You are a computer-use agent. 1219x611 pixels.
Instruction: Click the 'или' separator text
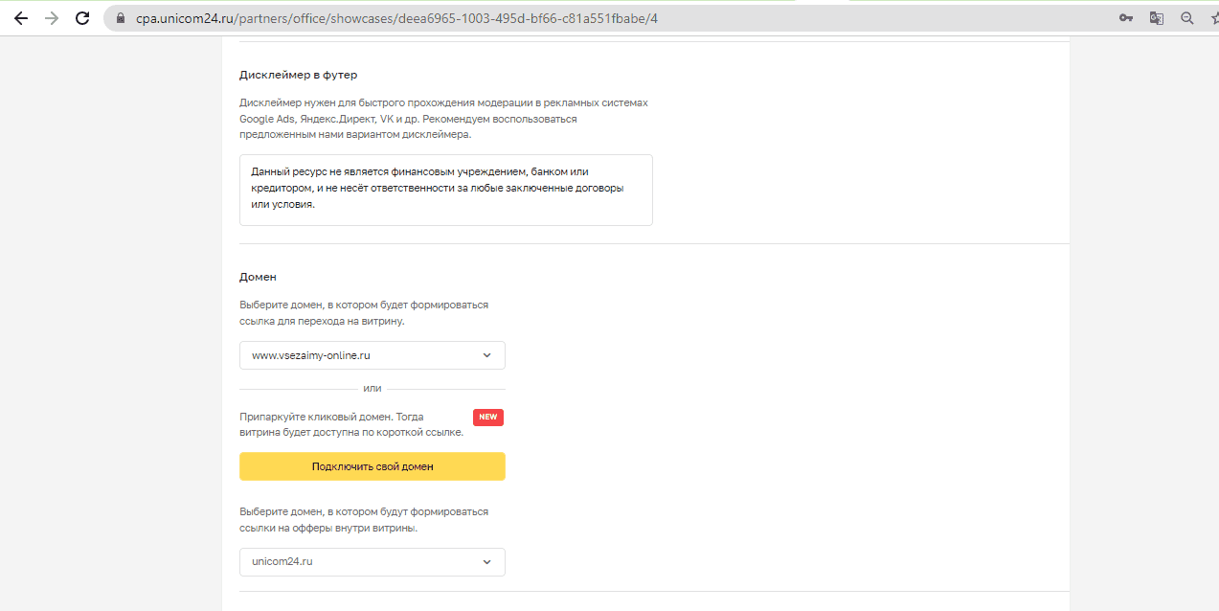pyautogui.click(x=372, y=389)
